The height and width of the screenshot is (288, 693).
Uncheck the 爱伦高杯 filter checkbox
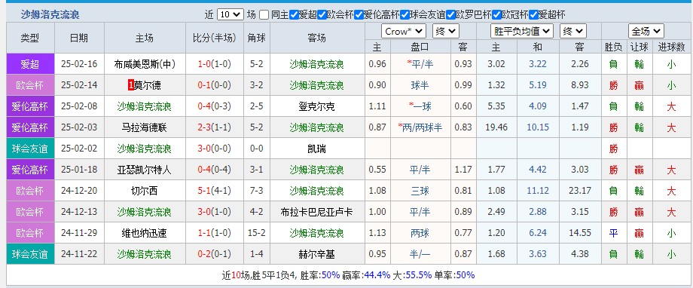point(359,14)
